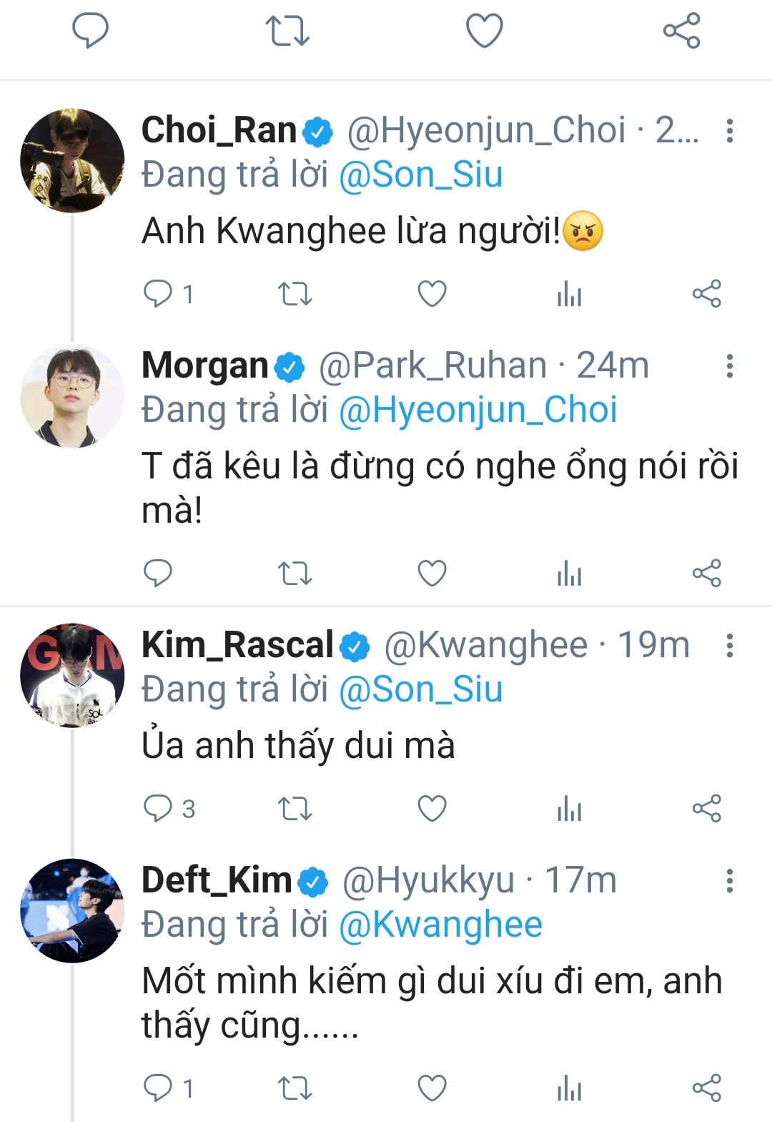Screen dimensions: 772x1122
Task: Open more options for Kim_Rascal's tweet
Action: tap(729, 645)
